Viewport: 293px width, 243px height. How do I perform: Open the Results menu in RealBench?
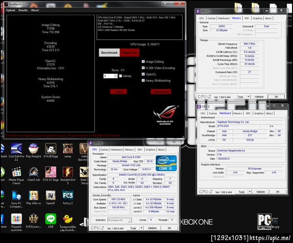(23, 10)
